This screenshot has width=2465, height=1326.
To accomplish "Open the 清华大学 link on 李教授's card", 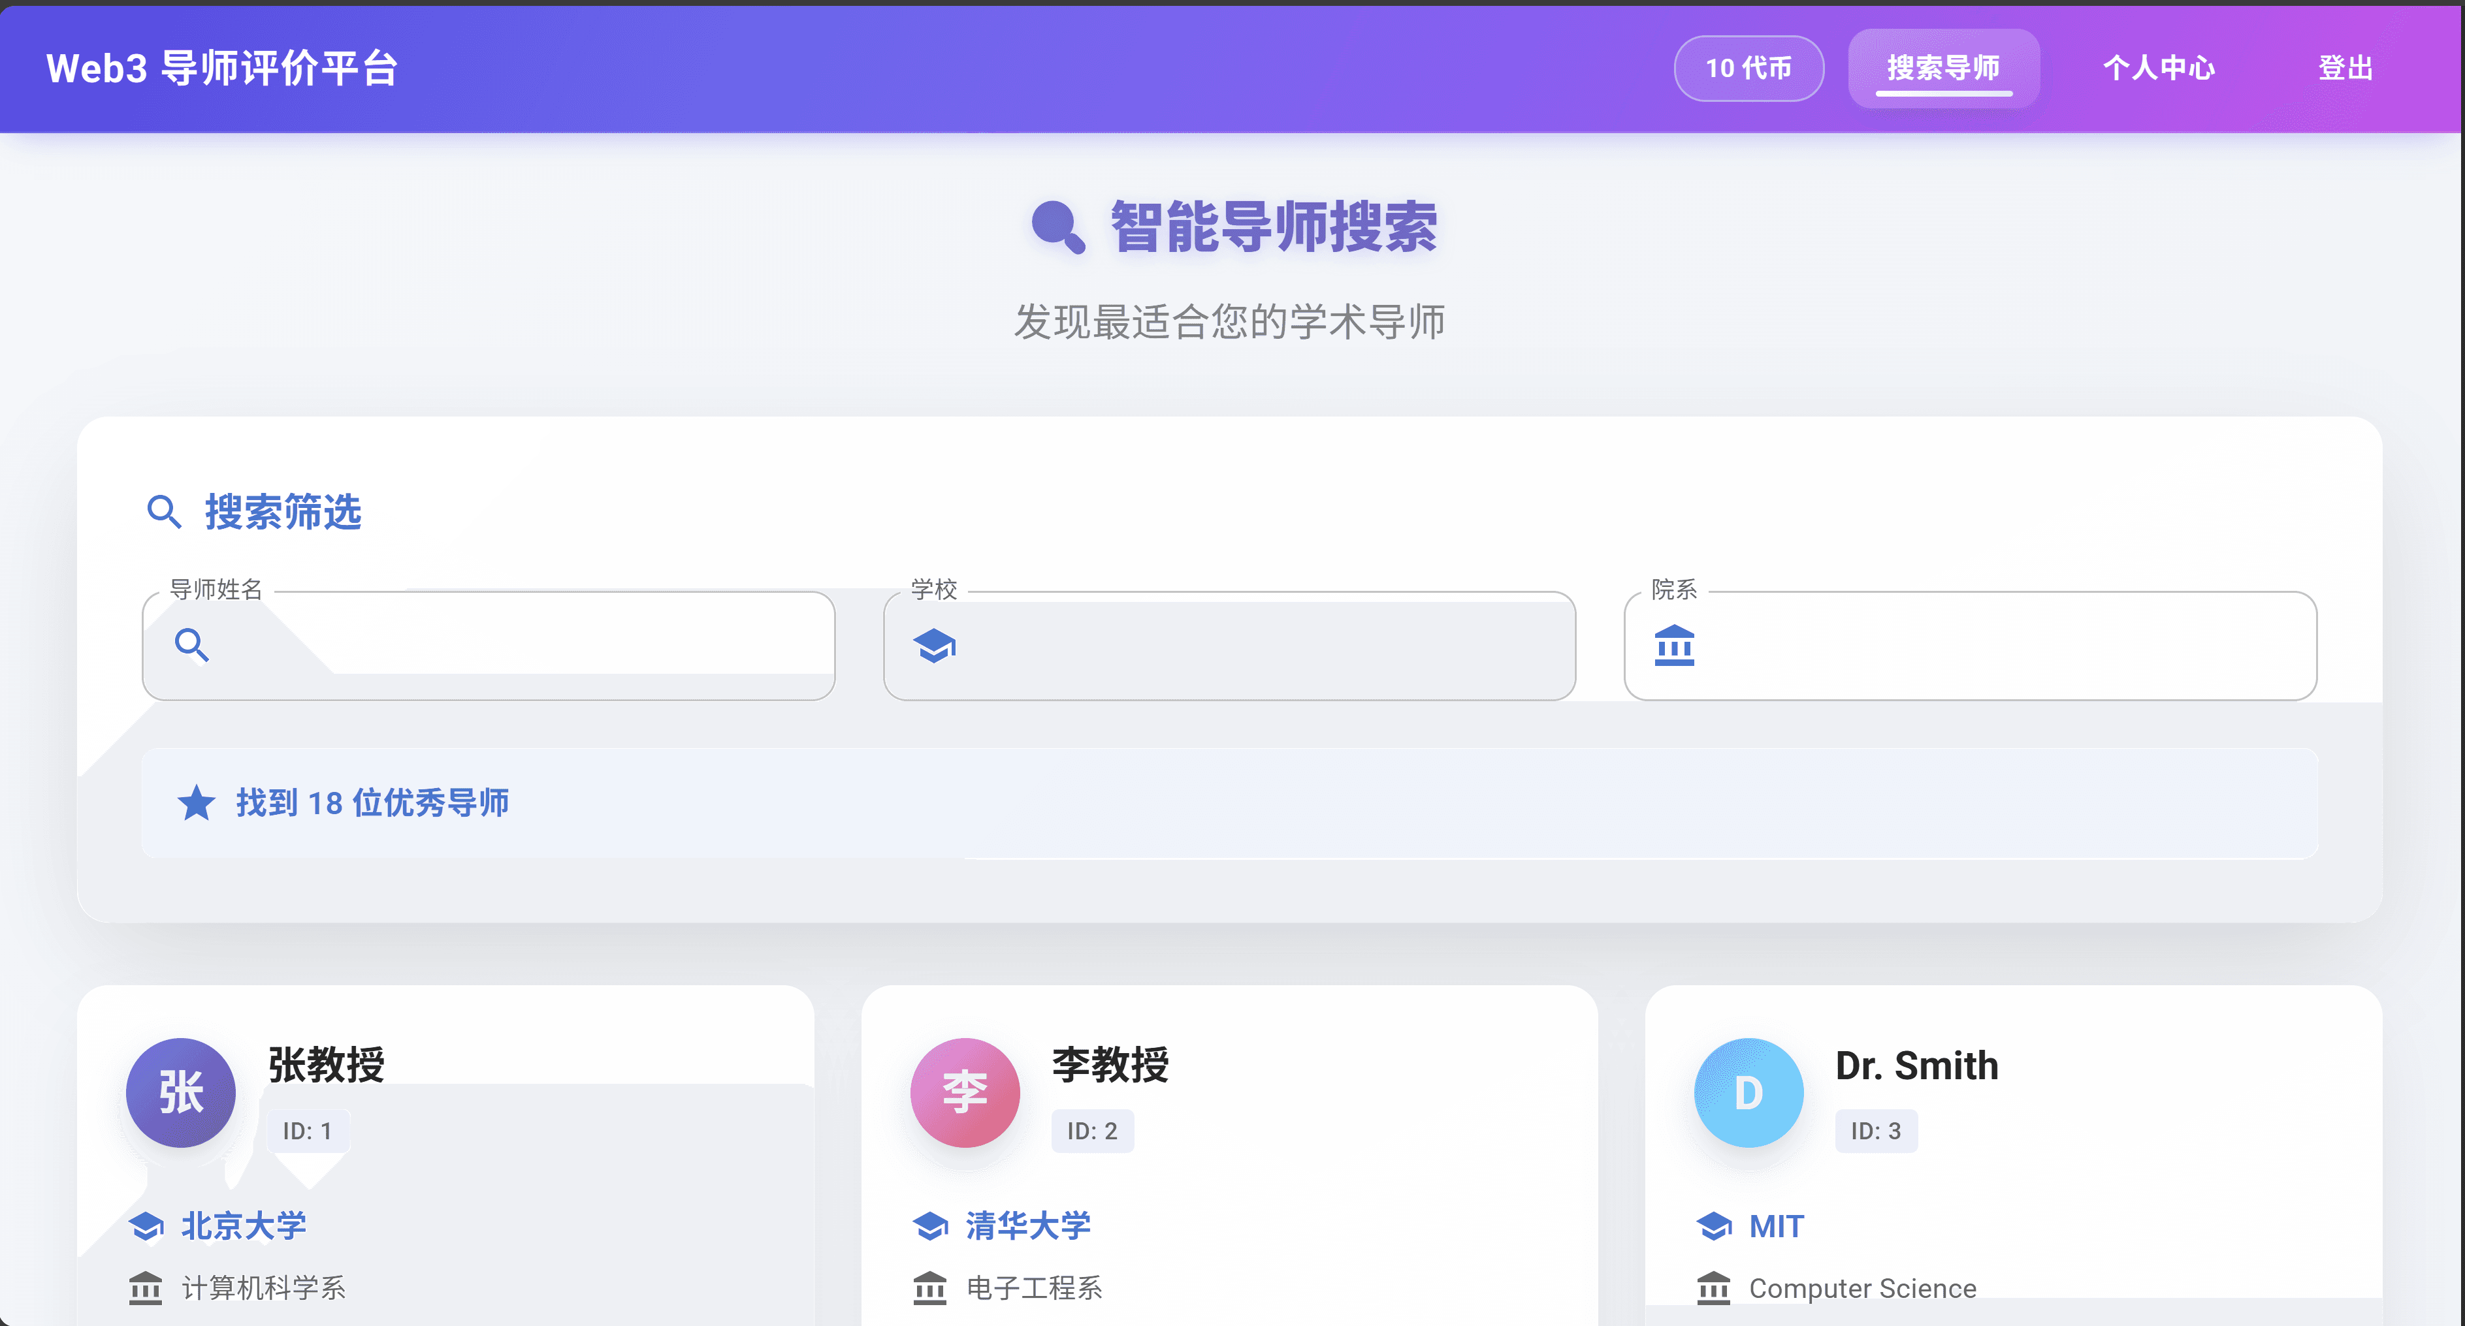I will click(1027, 1225).
